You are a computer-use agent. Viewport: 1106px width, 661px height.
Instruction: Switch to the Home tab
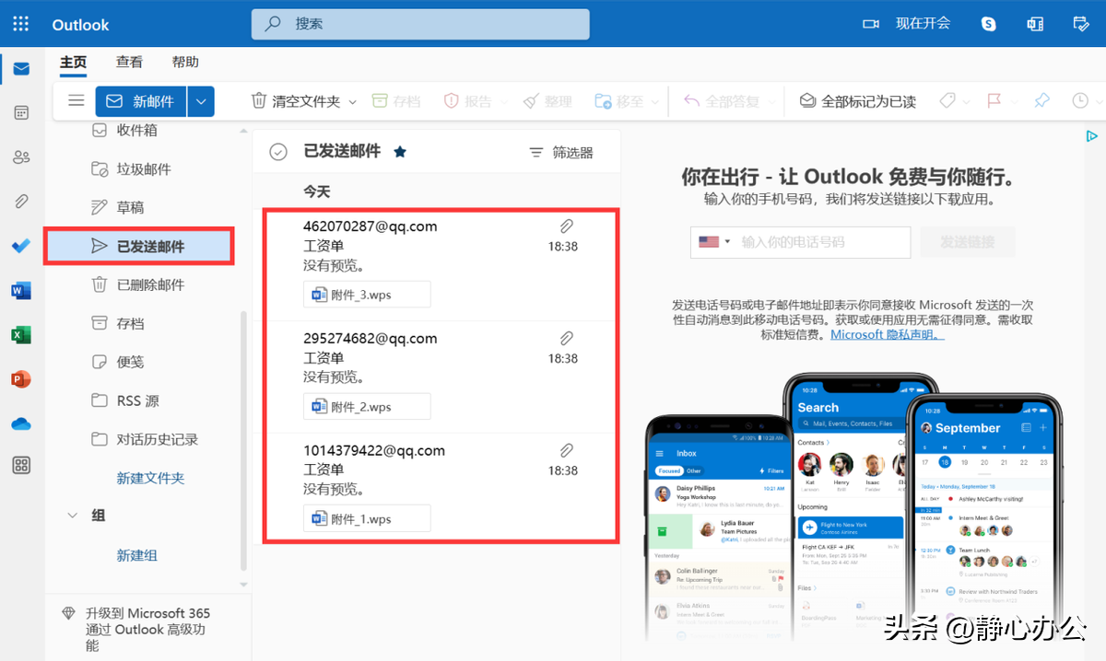pos(73,62)
